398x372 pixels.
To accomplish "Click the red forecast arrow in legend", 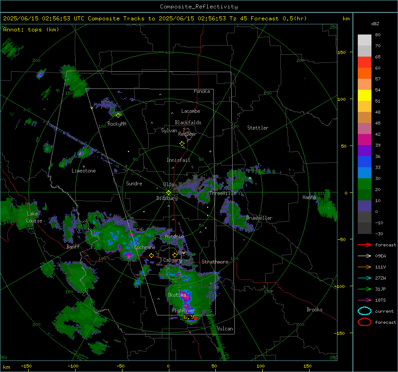I will (x=364, y=245).
